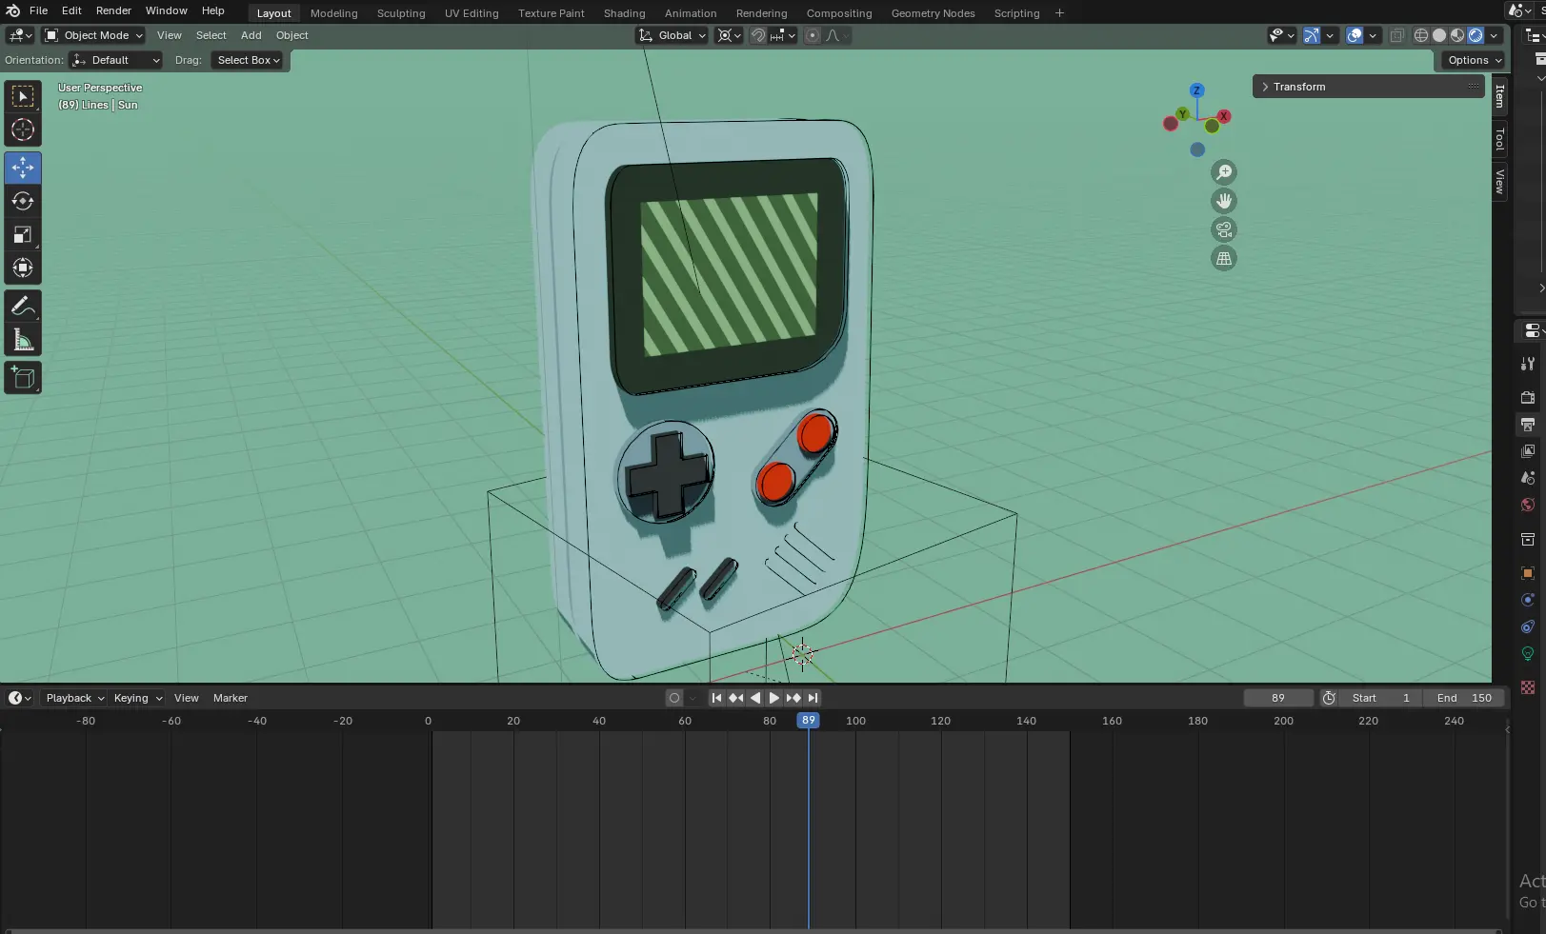Open the Keying dropdown in timeline
This screenshot has width=1546, height=934.
click(137, 698)
